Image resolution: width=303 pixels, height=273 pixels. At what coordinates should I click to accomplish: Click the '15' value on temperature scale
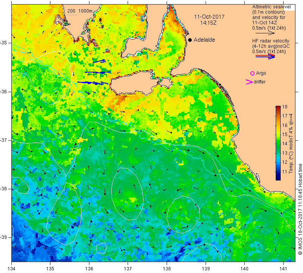coord(285,135)
